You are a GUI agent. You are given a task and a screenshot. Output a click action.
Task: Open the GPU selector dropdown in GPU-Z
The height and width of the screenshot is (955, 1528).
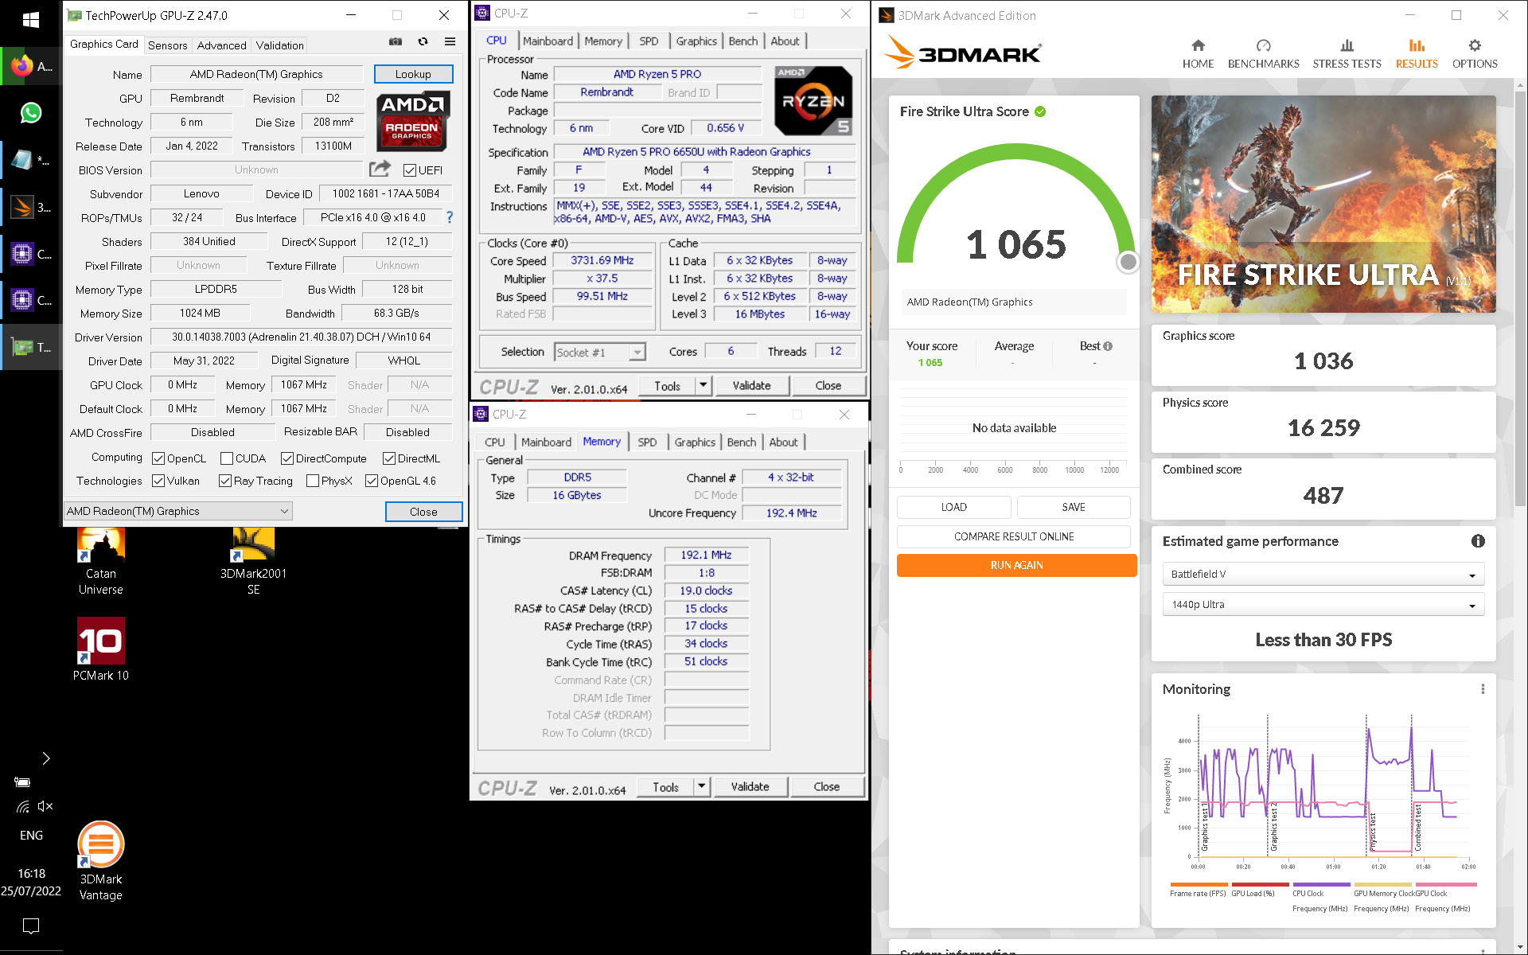pos(178,511)
